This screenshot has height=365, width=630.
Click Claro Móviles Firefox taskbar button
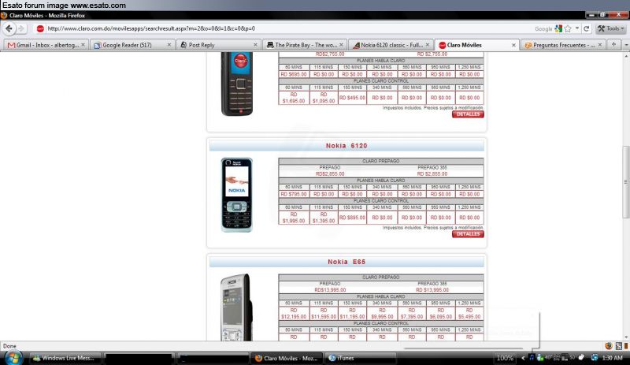tap(287, 358)
